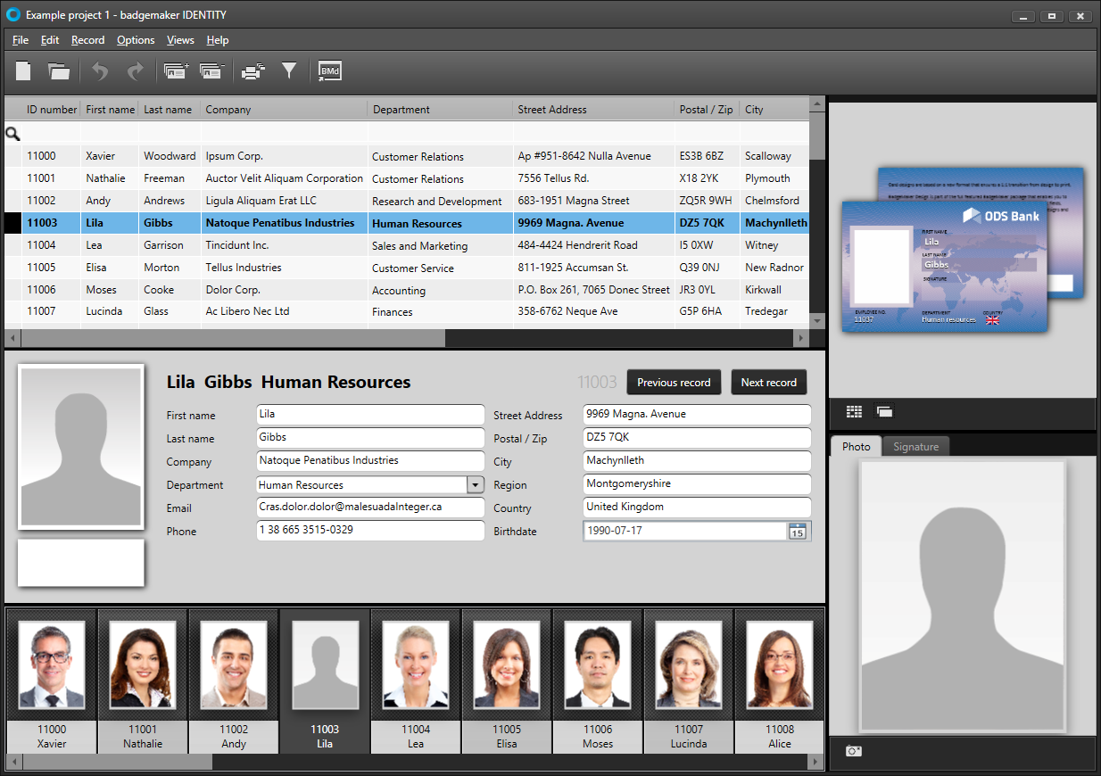Click the camera capture photo icon
This screenshot has height=776, width=1101.
854,751
